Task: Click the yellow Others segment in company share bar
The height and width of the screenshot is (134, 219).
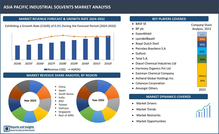Action: click(202, 75)
